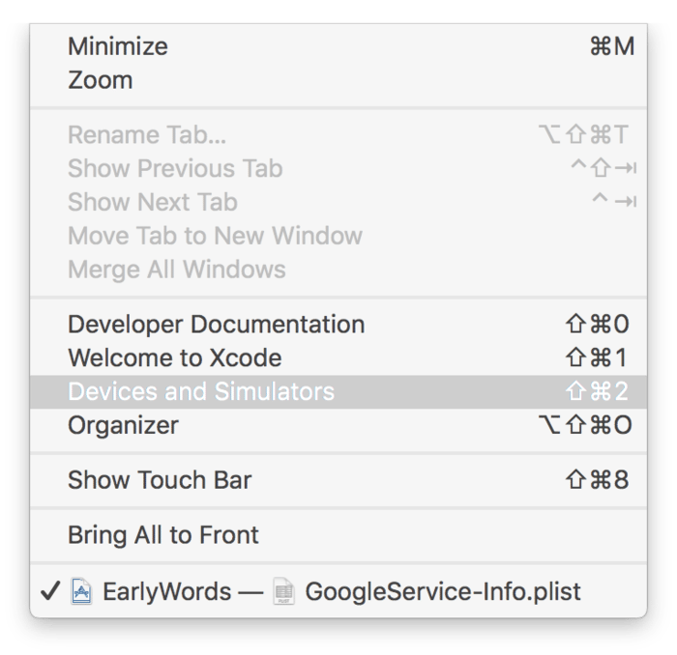
Task: Open Welcome to Xcode window
Action: [175, 358]
